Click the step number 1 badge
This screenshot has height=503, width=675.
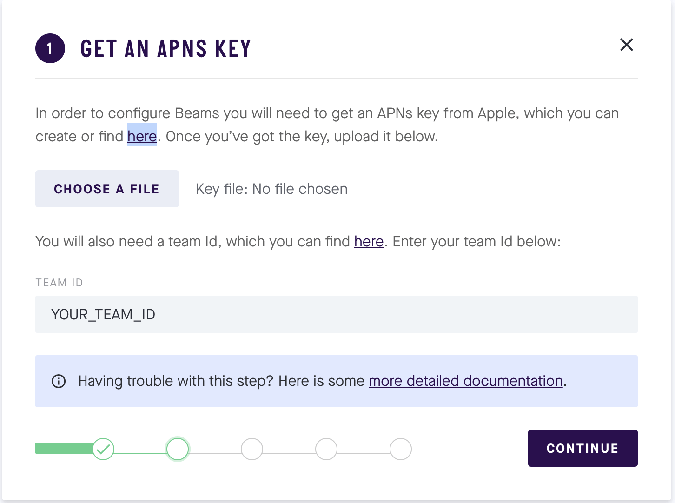point(50,48)
